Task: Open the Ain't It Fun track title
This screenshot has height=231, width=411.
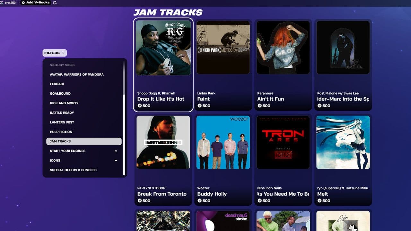Action: click(x=270, y=99)
